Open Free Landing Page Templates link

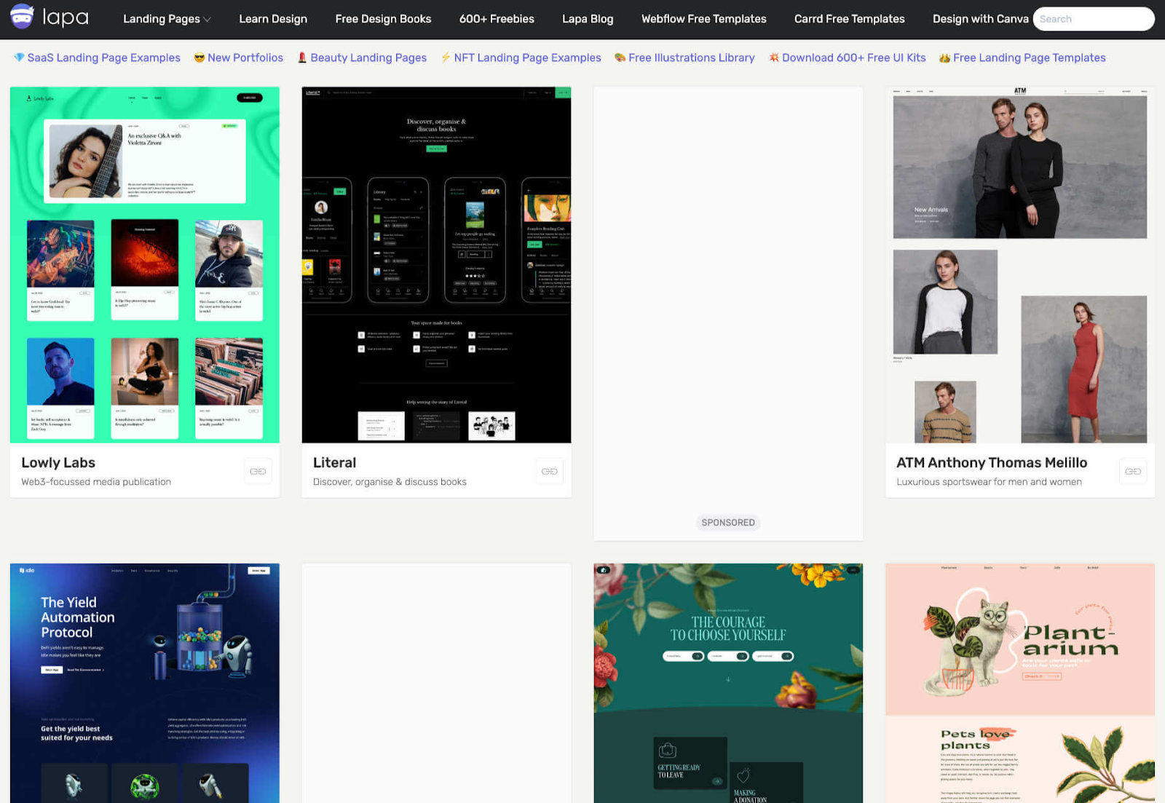pos(1029,58)
